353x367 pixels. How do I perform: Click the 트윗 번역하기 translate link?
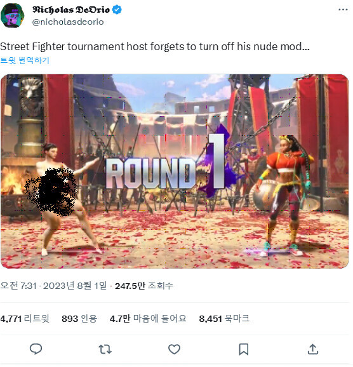[25, 60]
